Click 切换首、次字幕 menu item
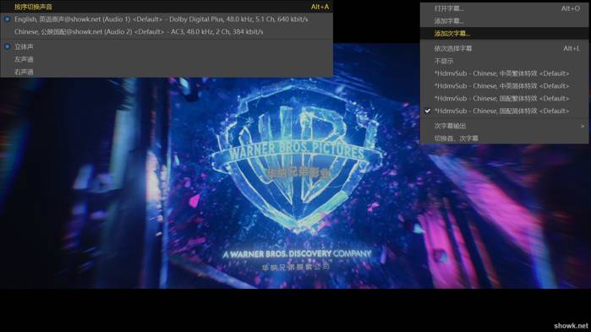The height and width of the screenshot is (332, 591). (x=504, y=139)
